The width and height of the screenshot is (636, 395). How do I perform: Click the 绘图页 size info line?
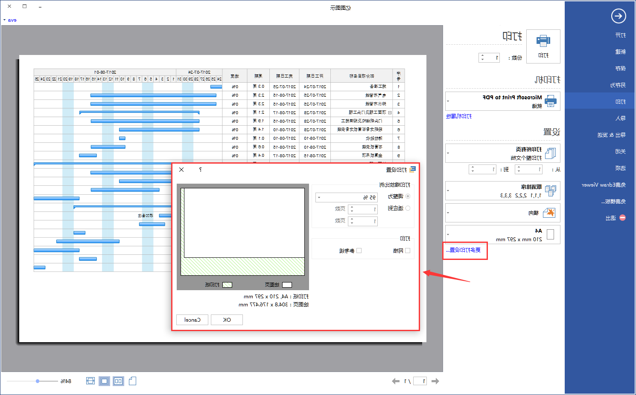(273, 304)
